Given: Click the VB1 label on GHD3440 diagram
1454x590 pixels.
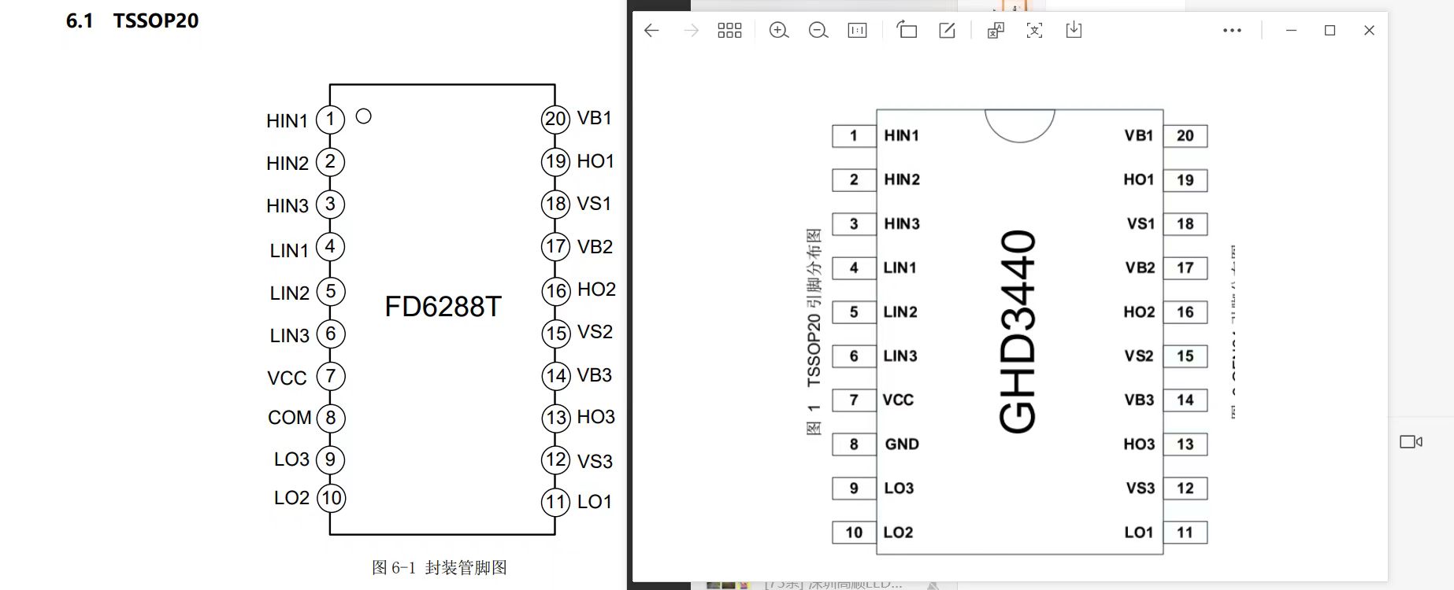Looking at the screenshot, I should pyautogui.click(x=1139, y=136).
